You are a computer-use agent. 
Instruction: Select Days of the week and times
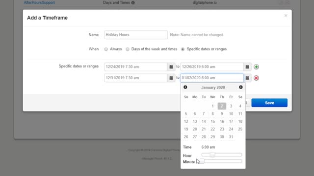tap(128, 49)
